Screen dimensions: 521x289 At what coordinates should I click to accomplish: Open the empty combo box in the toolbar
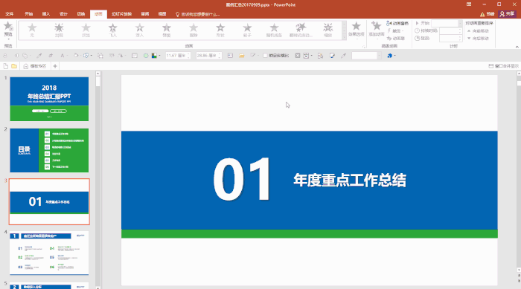[x=366, y=56]
